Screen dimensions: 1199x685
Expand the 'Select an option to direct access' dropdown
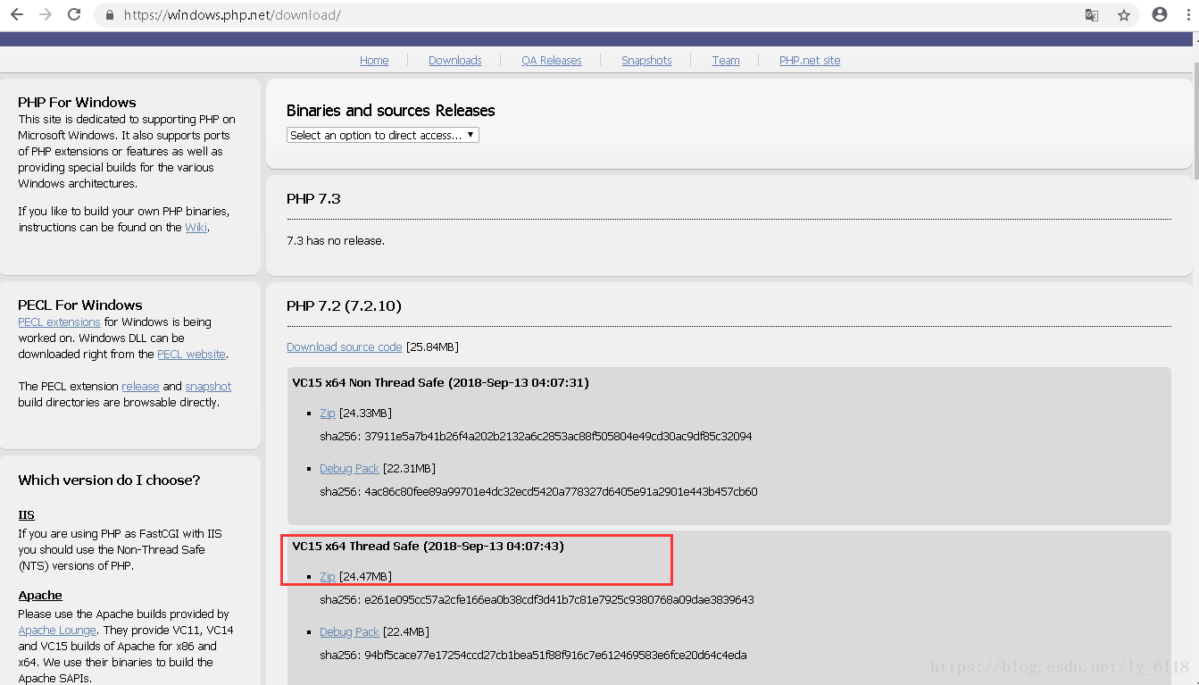click(383, 135)
